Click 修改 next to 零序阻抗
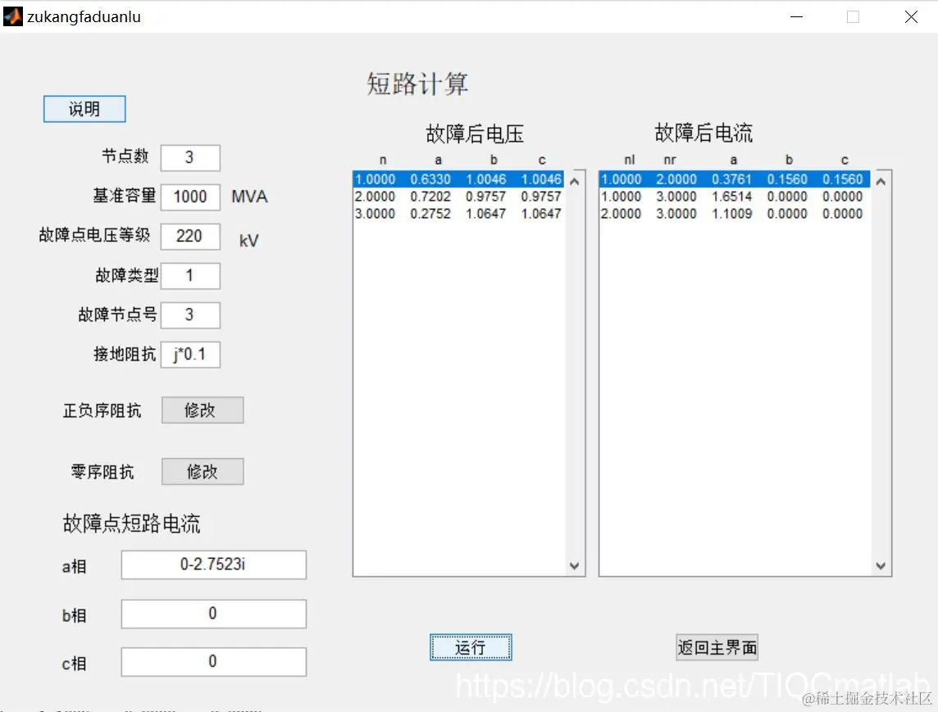This screenshot has height=712, width=938. click(x=202, y=471)
